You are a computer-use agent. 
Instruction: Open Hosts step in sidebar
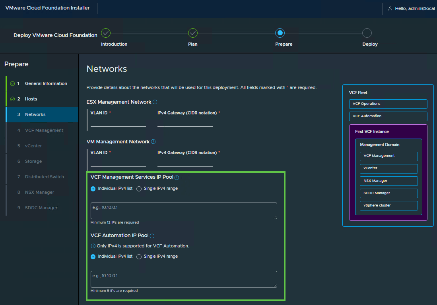(x=42, y=99)
